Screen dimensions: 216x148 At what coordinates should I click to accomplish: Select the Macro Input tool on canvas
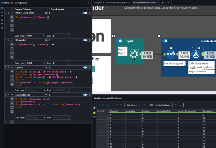(x=134, y=54)
